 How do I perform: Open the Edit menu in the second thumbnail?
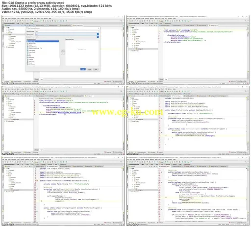tap(131, 19)
